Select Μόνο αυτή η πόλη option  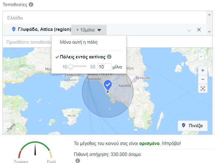[78, 42]
